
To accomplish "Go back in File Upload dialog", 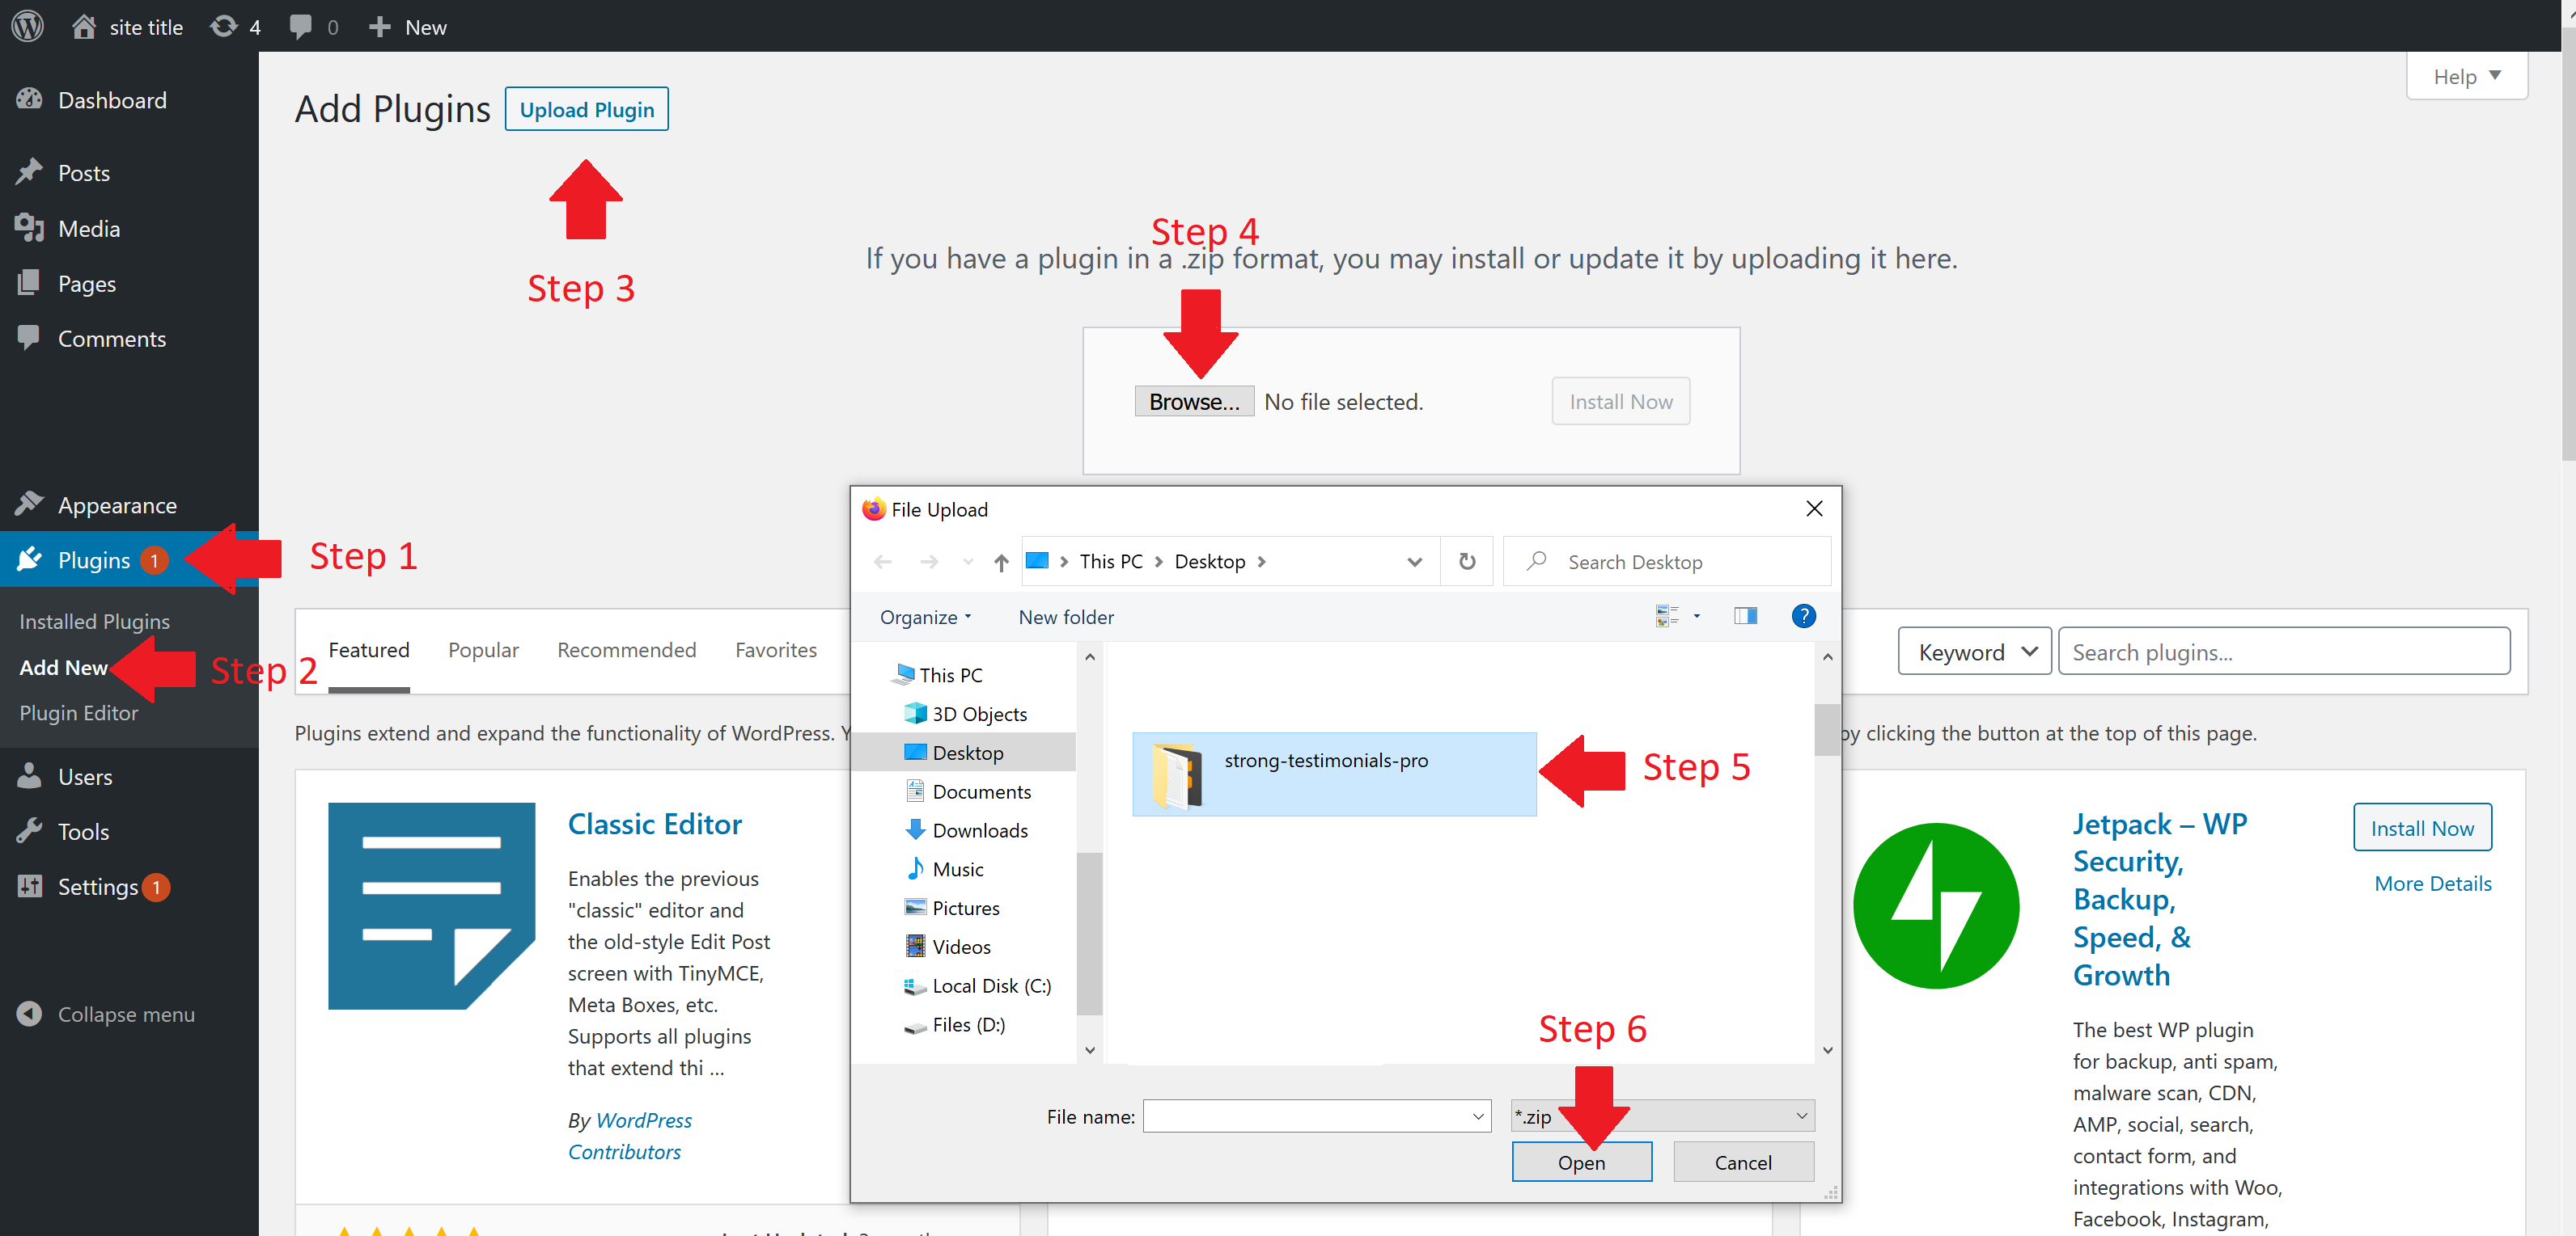I will pos(882,562).
